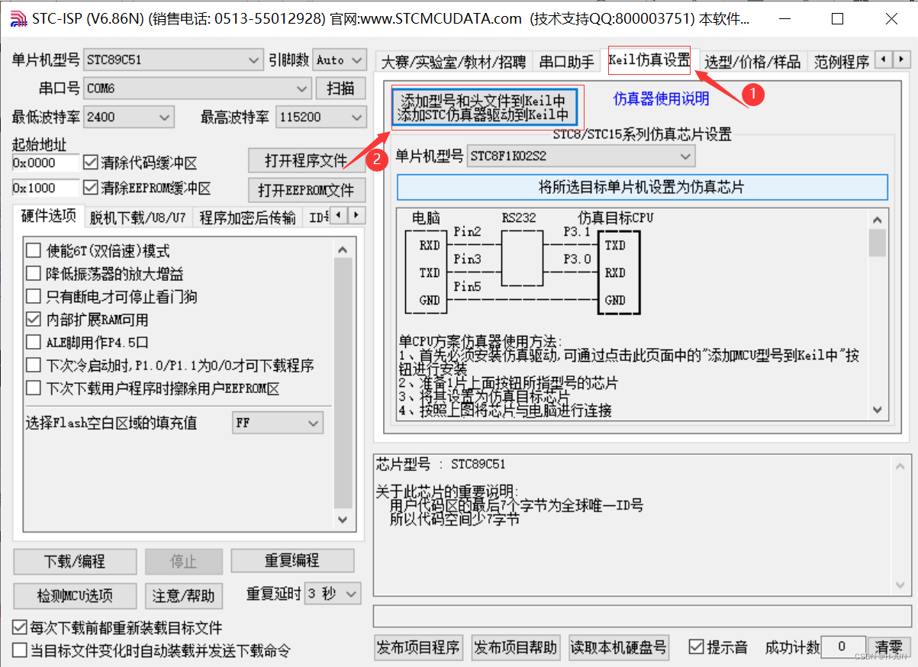Viewport: 918px width, 667px height.
Task: Click 下载/编程 button
Action: (75, 562)
